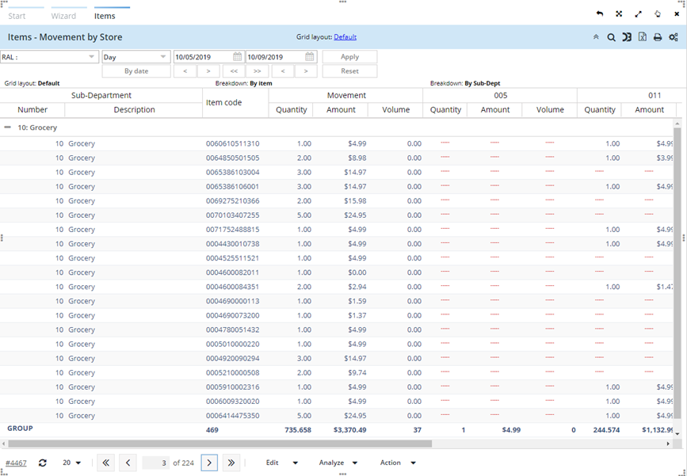
Task: Collapse the header with the double-chevron icon
Action: [596, 37]
